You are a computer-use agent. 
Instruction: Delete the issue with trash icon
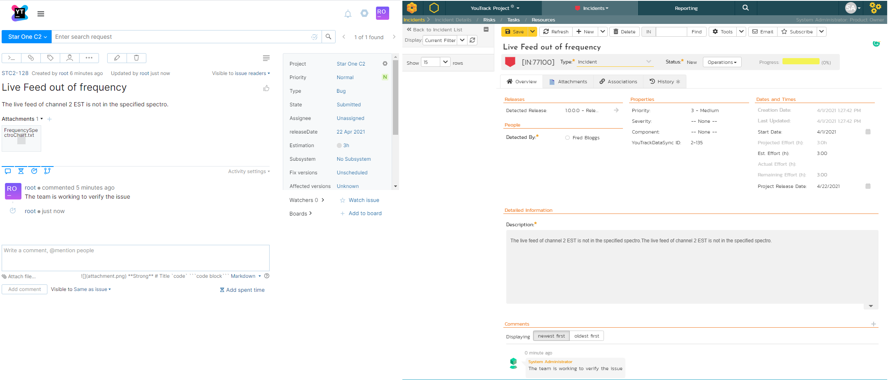(136, 58)
